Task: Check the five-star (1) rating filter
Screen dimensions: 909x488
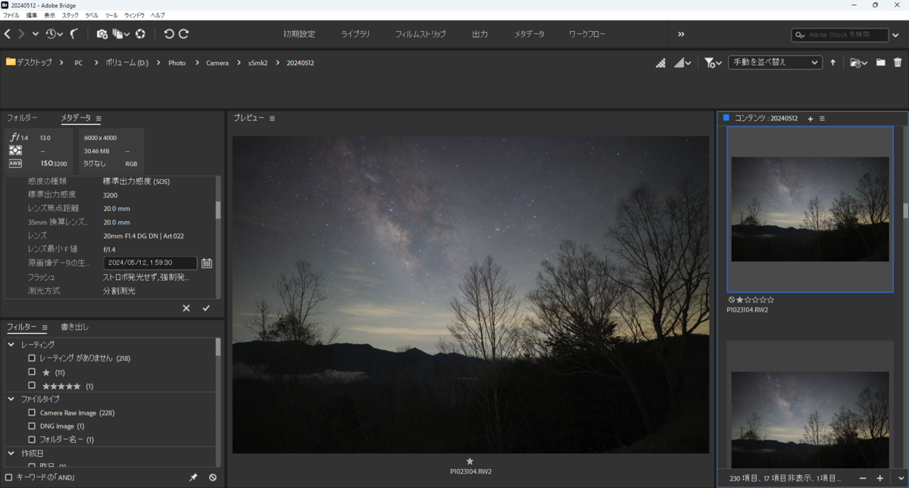Action: (x=32, y=385)
